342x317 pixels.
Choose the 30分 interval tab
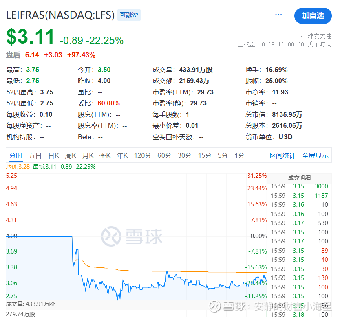pyautogui.click(x=185, y=156)
